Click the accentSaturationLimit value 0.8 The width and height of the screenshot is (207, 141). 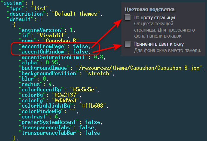click(x=99, y=57)
